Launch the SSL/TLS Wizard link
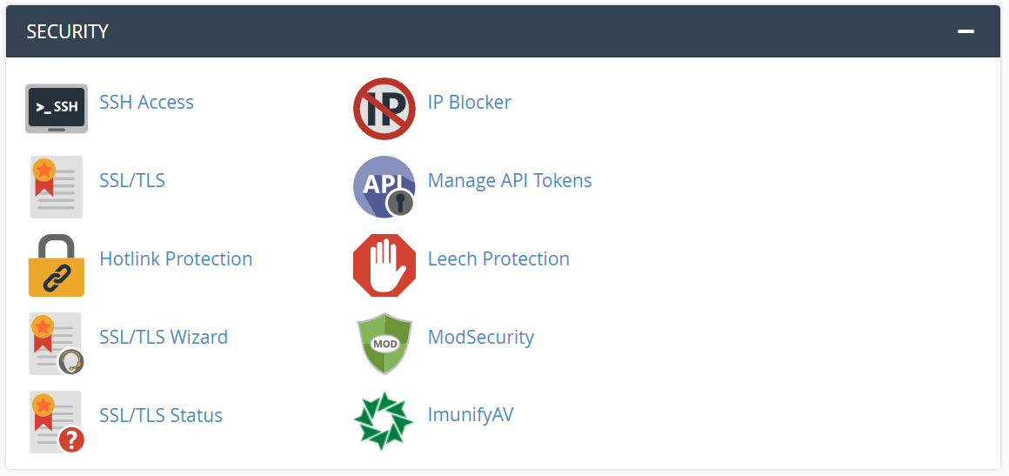Viewport: 1009px width, 476px height. click(164, 338)
